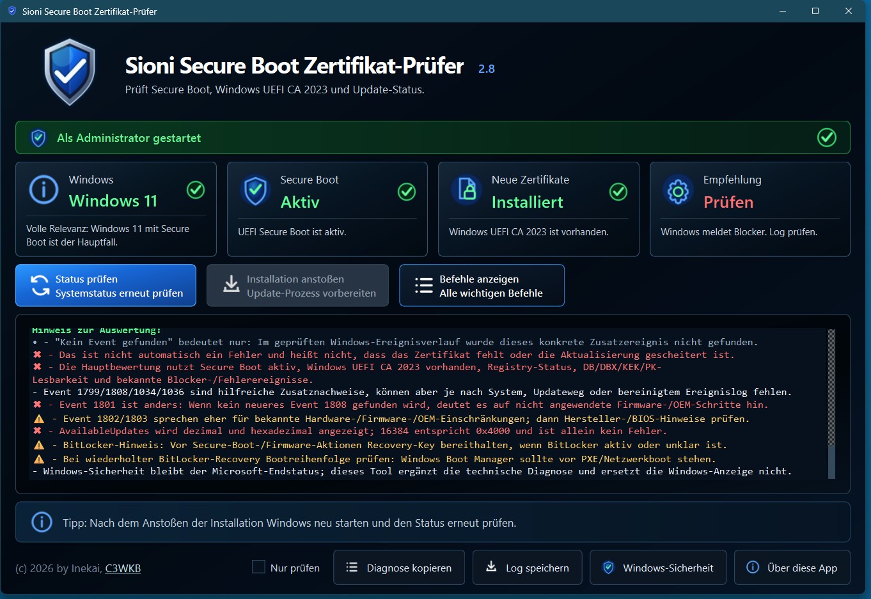
Task: Click the red X before Die Hauptbewertung line
Action: [x=37, y=367]
